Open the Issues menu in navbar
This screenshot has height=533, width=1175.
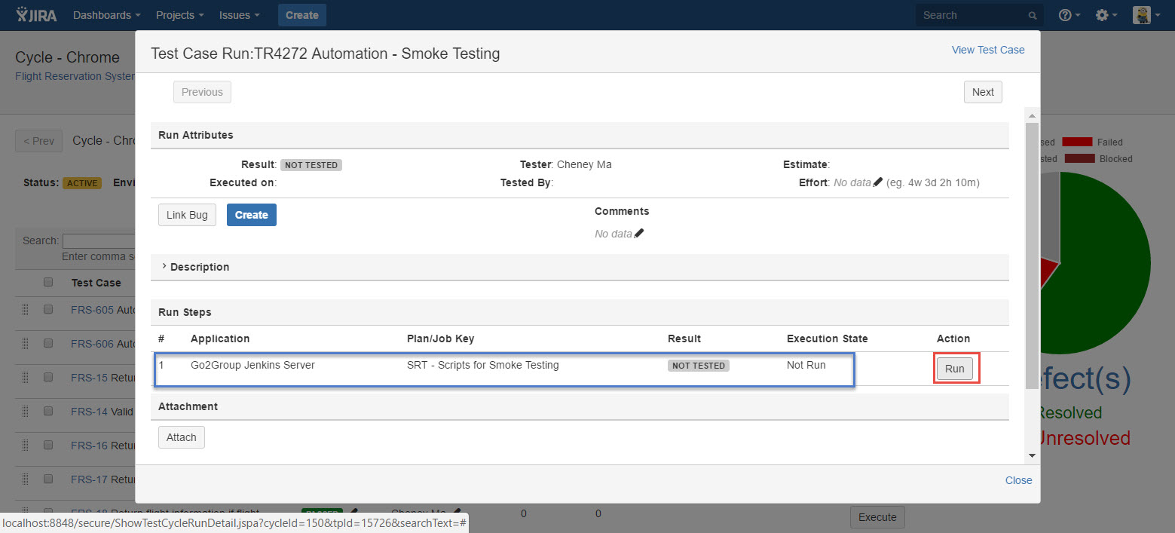240,15
